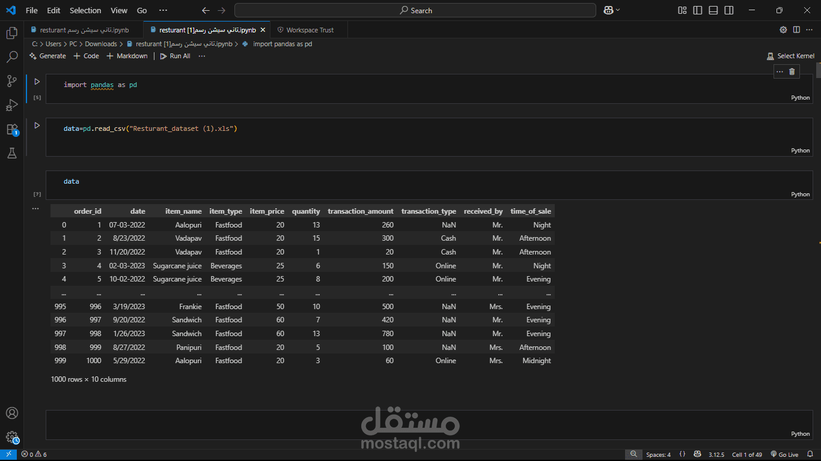Screen dimensions: 821x461
Task: Open the Edit menu
Action: (x=53, y=10)
